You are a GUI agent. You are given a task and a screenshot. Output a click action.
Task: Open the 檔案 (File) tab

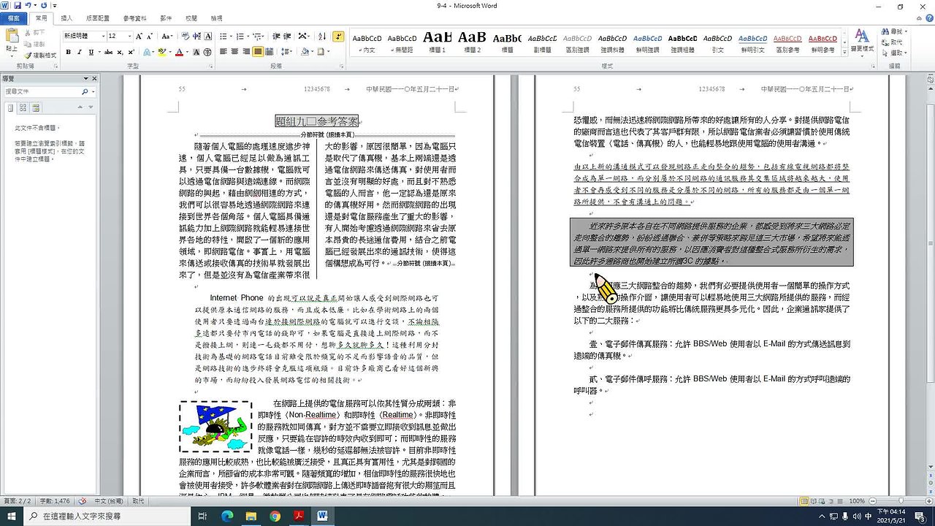14,18
